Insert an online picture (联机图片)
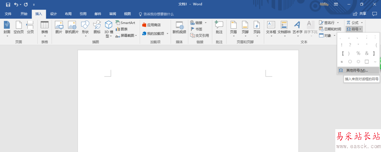Screen dimensions: 381x152 tap(72, 27)
